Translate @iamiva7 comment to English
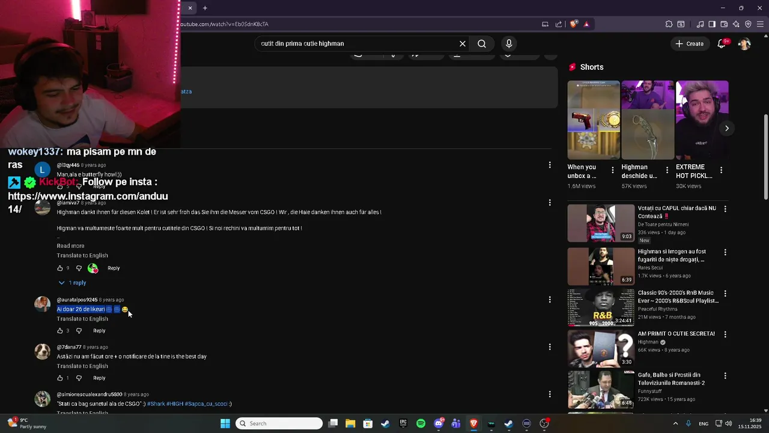Viewport: 769px width, 433px height. pos(82,256)
